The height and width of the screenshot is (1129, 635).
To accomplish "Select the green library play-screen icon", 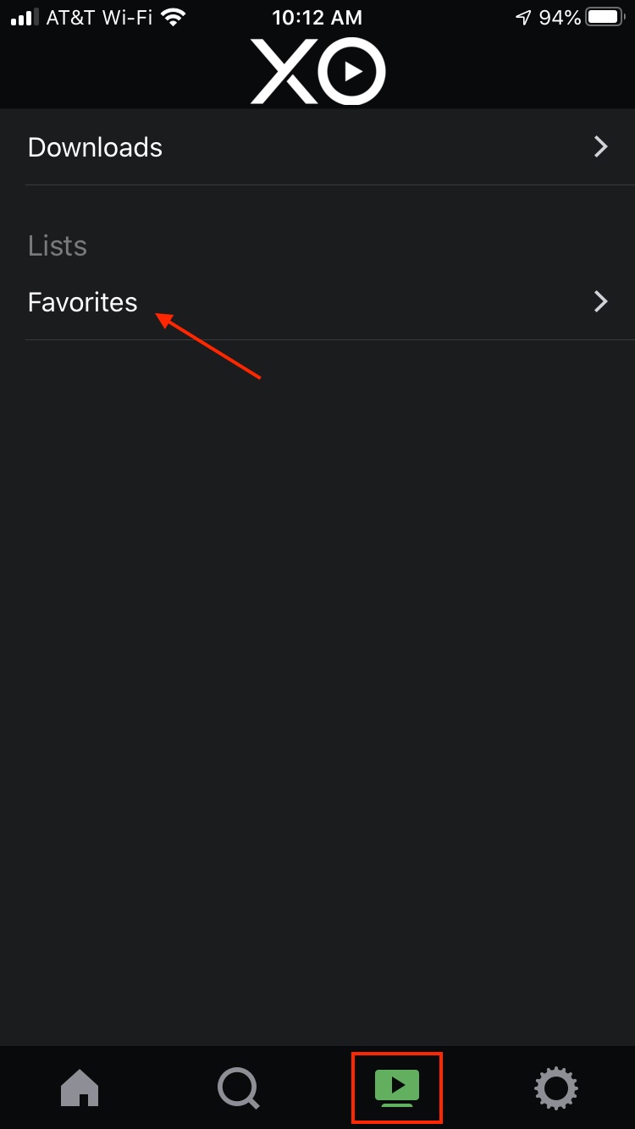I will click(397, 1088).
